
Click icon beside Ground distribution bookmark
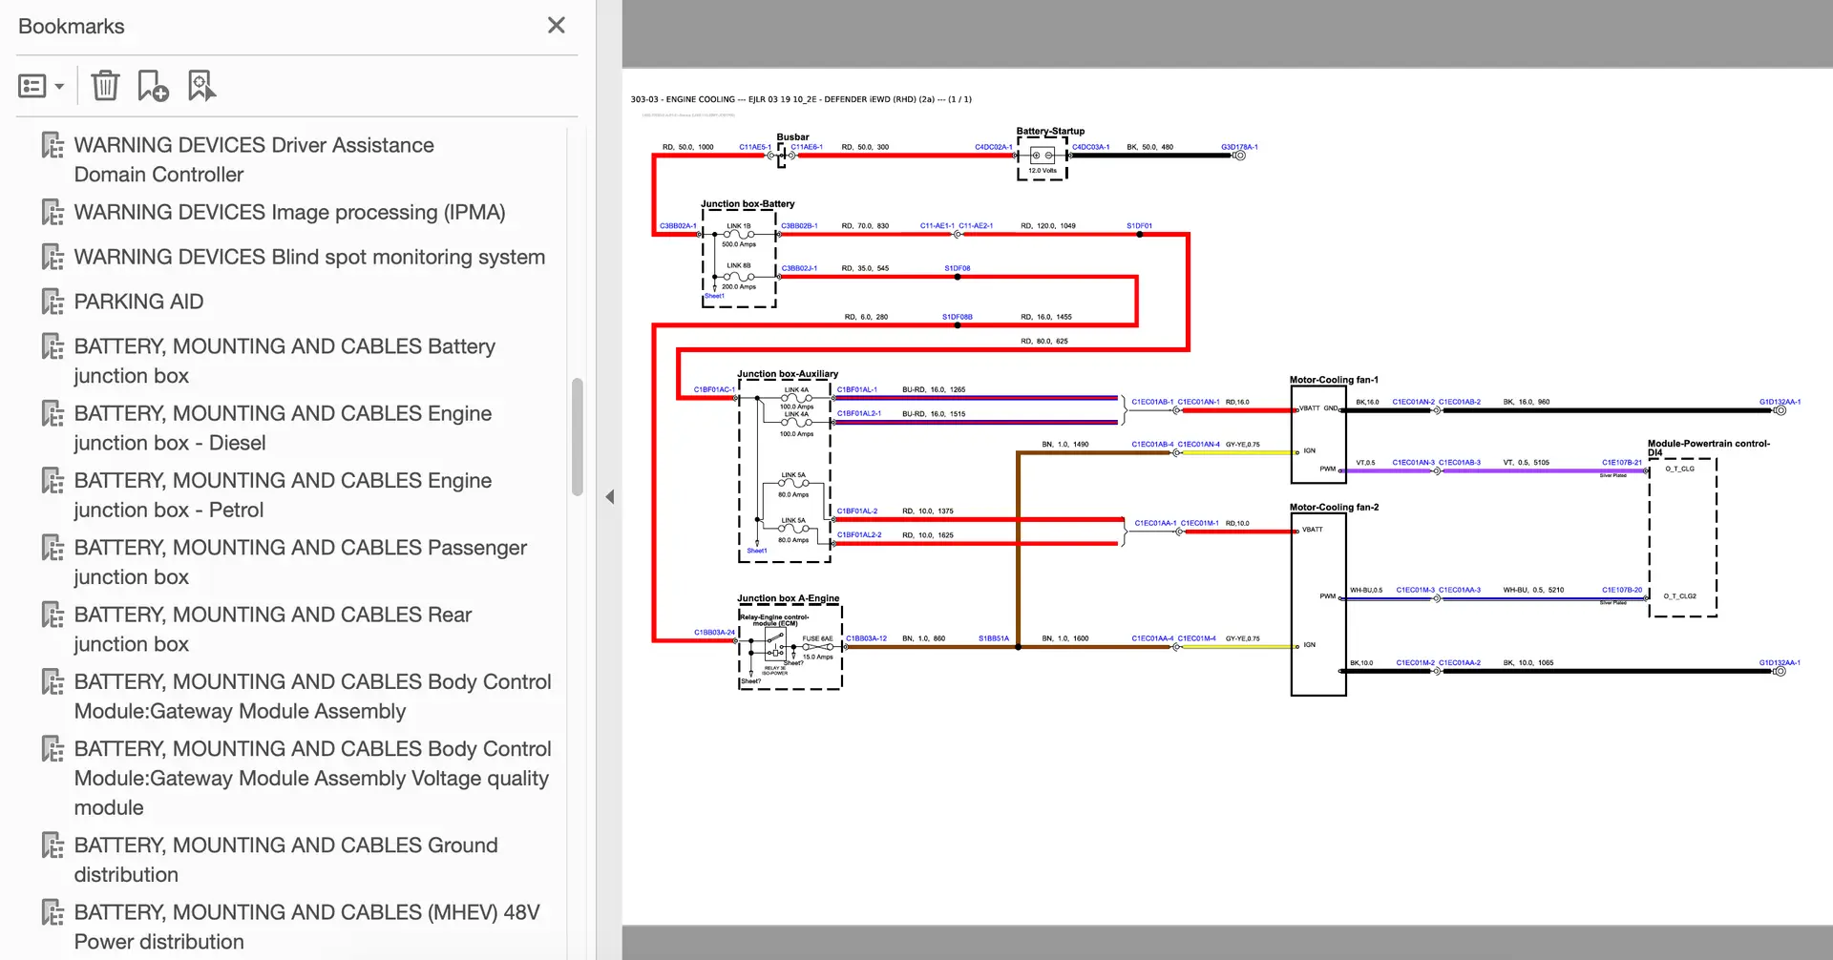53,846
